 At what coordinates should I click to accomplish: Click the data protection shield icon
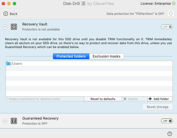(x=171, y=14)
